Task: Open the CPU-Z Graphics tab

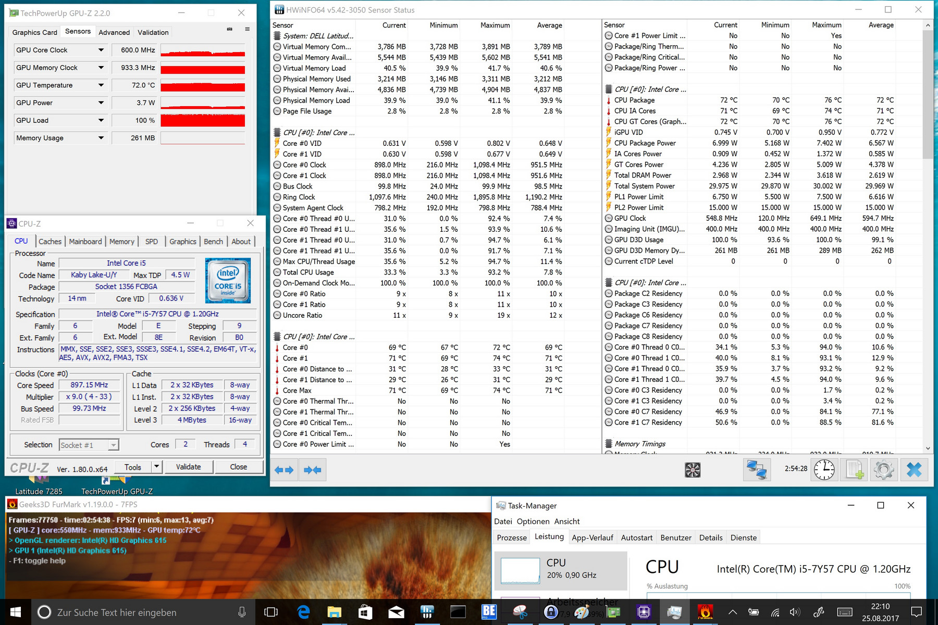Action: (183, 241)
